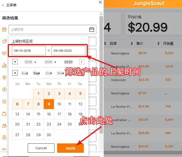This screenshot has width=182, height=157.
Task: Click the orange calendar filter icon in sidebar
Action: tap(4, 29)
